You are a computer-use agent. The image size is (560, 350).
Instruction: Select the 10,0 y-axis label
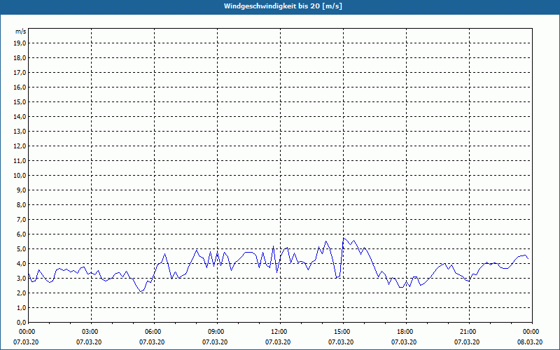coord(20,176)
